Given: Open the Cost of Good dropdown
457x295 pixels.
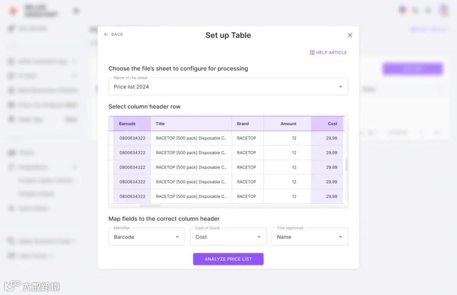Looking at the screenshot, I should pyautogui.click(x=228, y=237).
